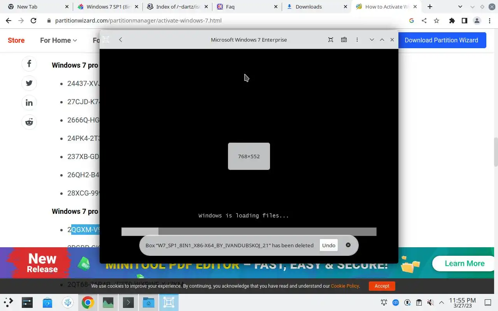Click the address bar URL
This screenshot has width=498, height=311.
click(138, 21)
